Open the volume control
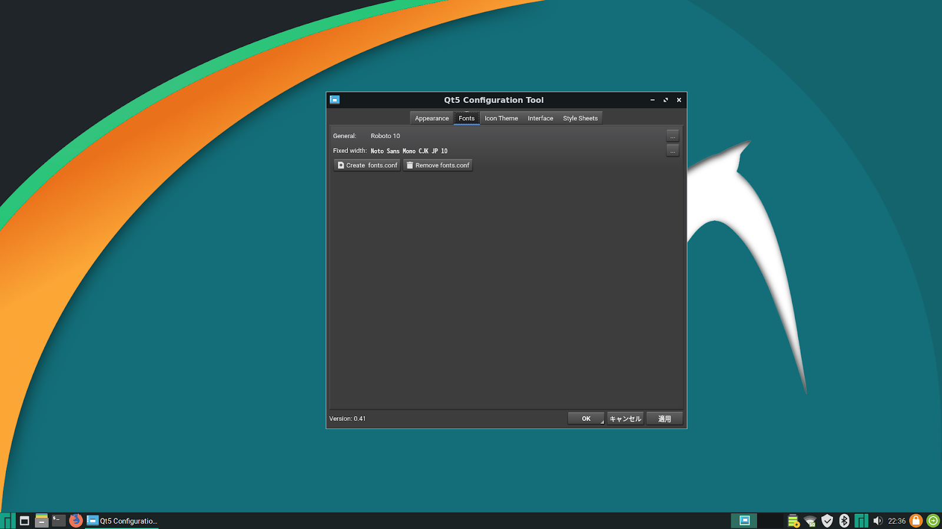The height and width of the screenshot is (529, 942). (878, 521)
